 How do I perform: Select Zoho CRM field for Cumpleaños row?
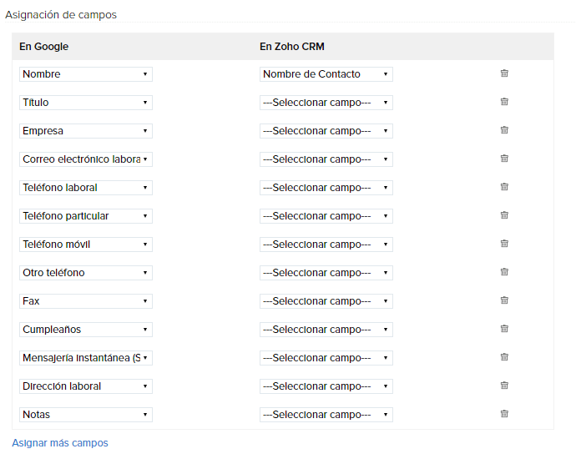[326, 330]
